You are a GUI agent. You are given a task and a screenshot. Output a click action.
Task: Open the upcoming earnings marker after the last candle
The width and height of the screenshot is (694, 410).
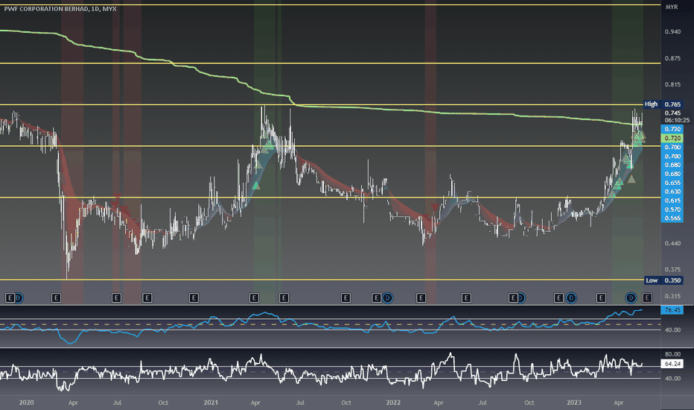pyautogui.click(x=647, y=298)
